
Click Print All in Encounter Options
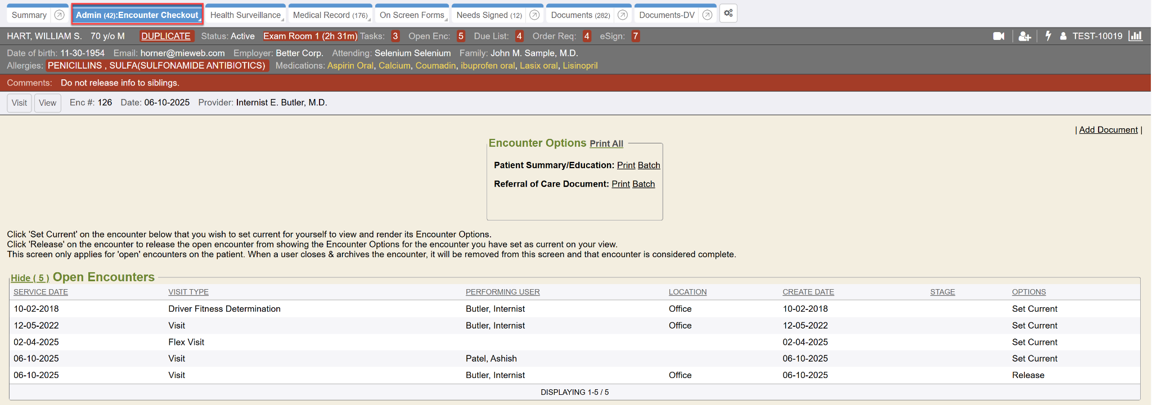click(606, 144)
